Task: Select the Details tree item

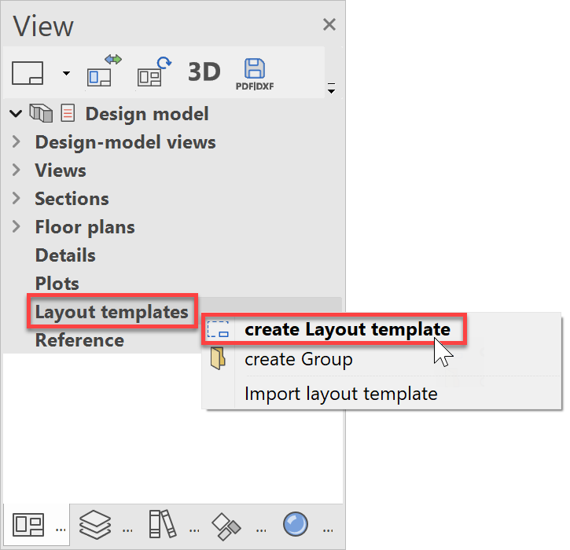Action: 65,255
